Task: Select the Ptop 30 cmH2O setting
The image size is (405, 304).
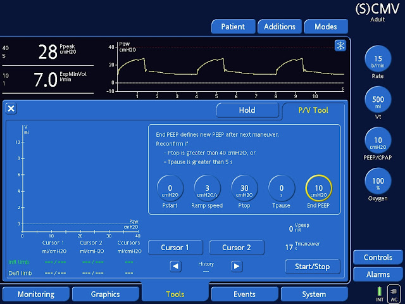Action: click(244, 189)
